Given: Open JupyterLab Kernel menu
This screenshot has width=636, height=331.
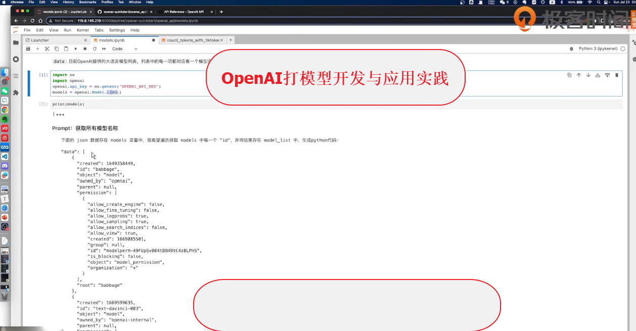Looking at the screenshot, I should pos(83,30).
